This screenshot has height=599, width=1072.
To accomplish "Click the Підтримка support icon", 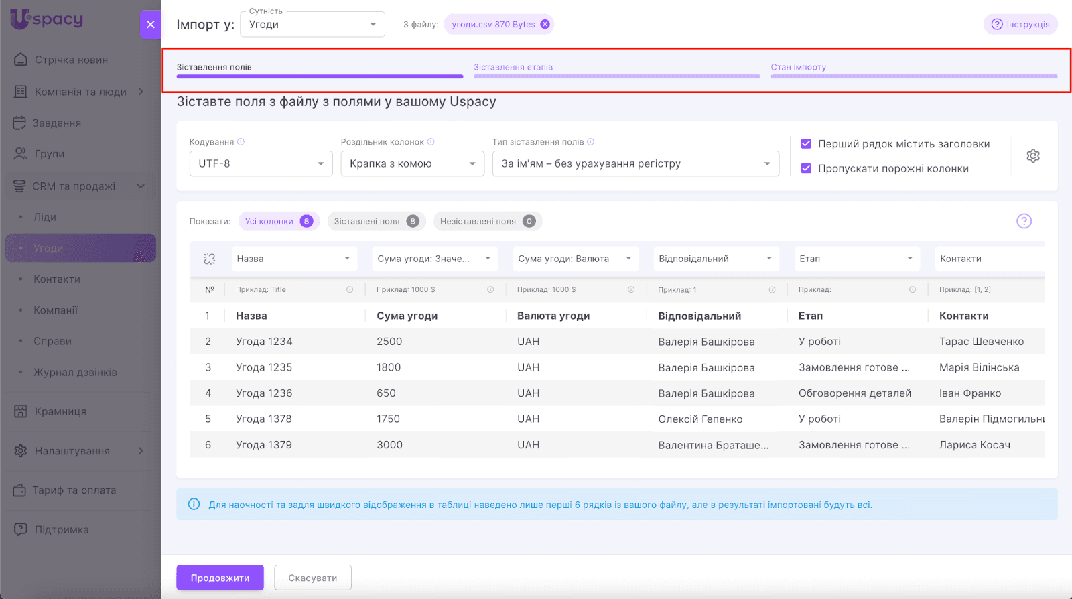I will pos(21,529).
